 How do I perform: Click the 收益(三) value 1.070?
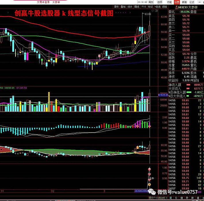click(x=186, y=80)
